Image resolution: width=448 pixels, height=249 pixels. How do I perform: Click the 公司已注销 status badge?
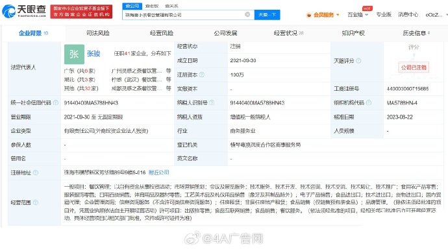414,67
